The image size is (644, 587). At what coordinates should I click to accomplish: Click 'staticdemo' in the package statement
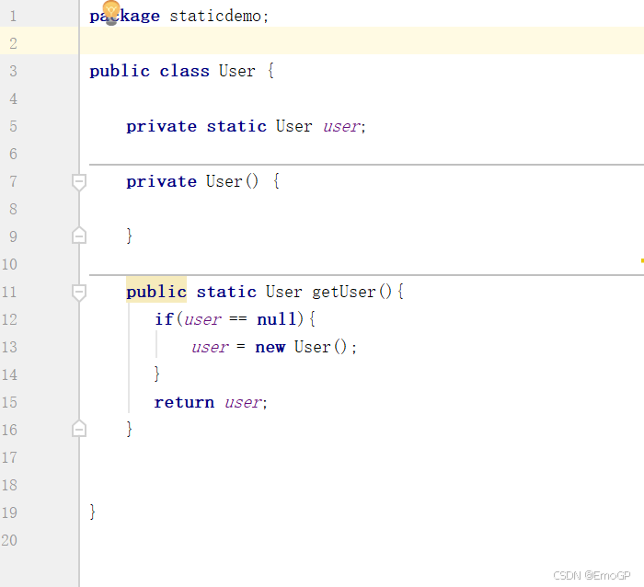tap(215, 16)
